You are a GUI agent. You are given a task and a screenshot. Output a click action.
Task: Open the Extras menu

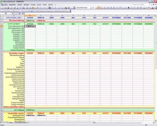pos(39,5)
